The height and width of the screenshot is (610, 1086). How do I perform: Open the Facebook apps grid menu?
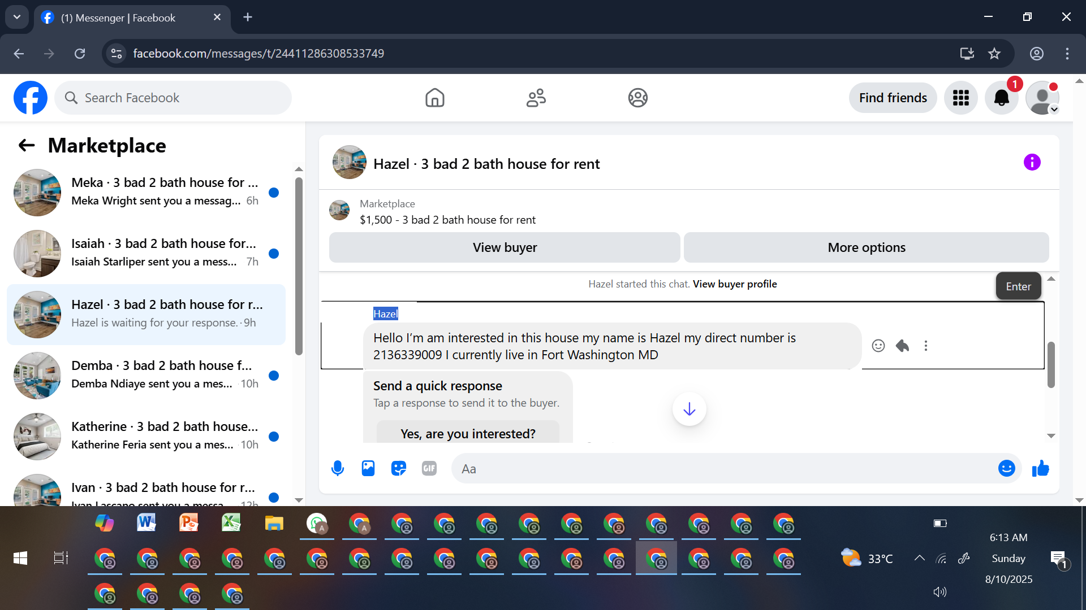click(960, 98)
